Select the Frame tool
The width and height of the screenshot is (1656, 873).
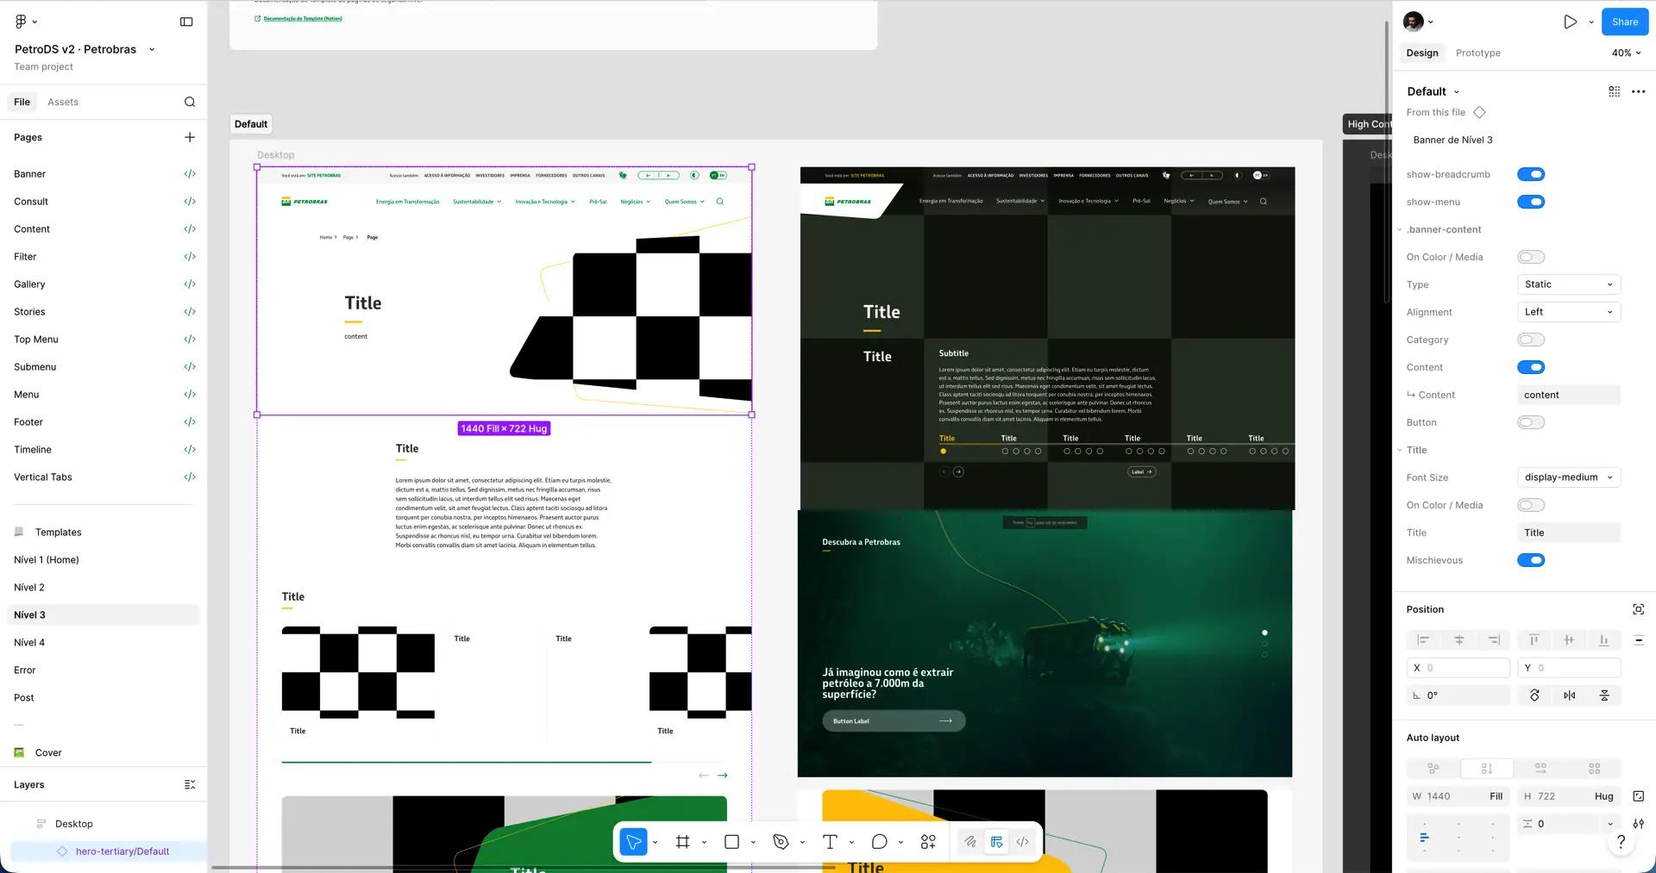[682, 842]
